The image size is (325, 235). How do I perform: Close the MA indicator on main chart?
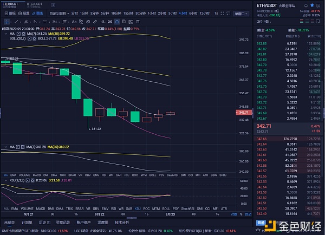[23, 34]
